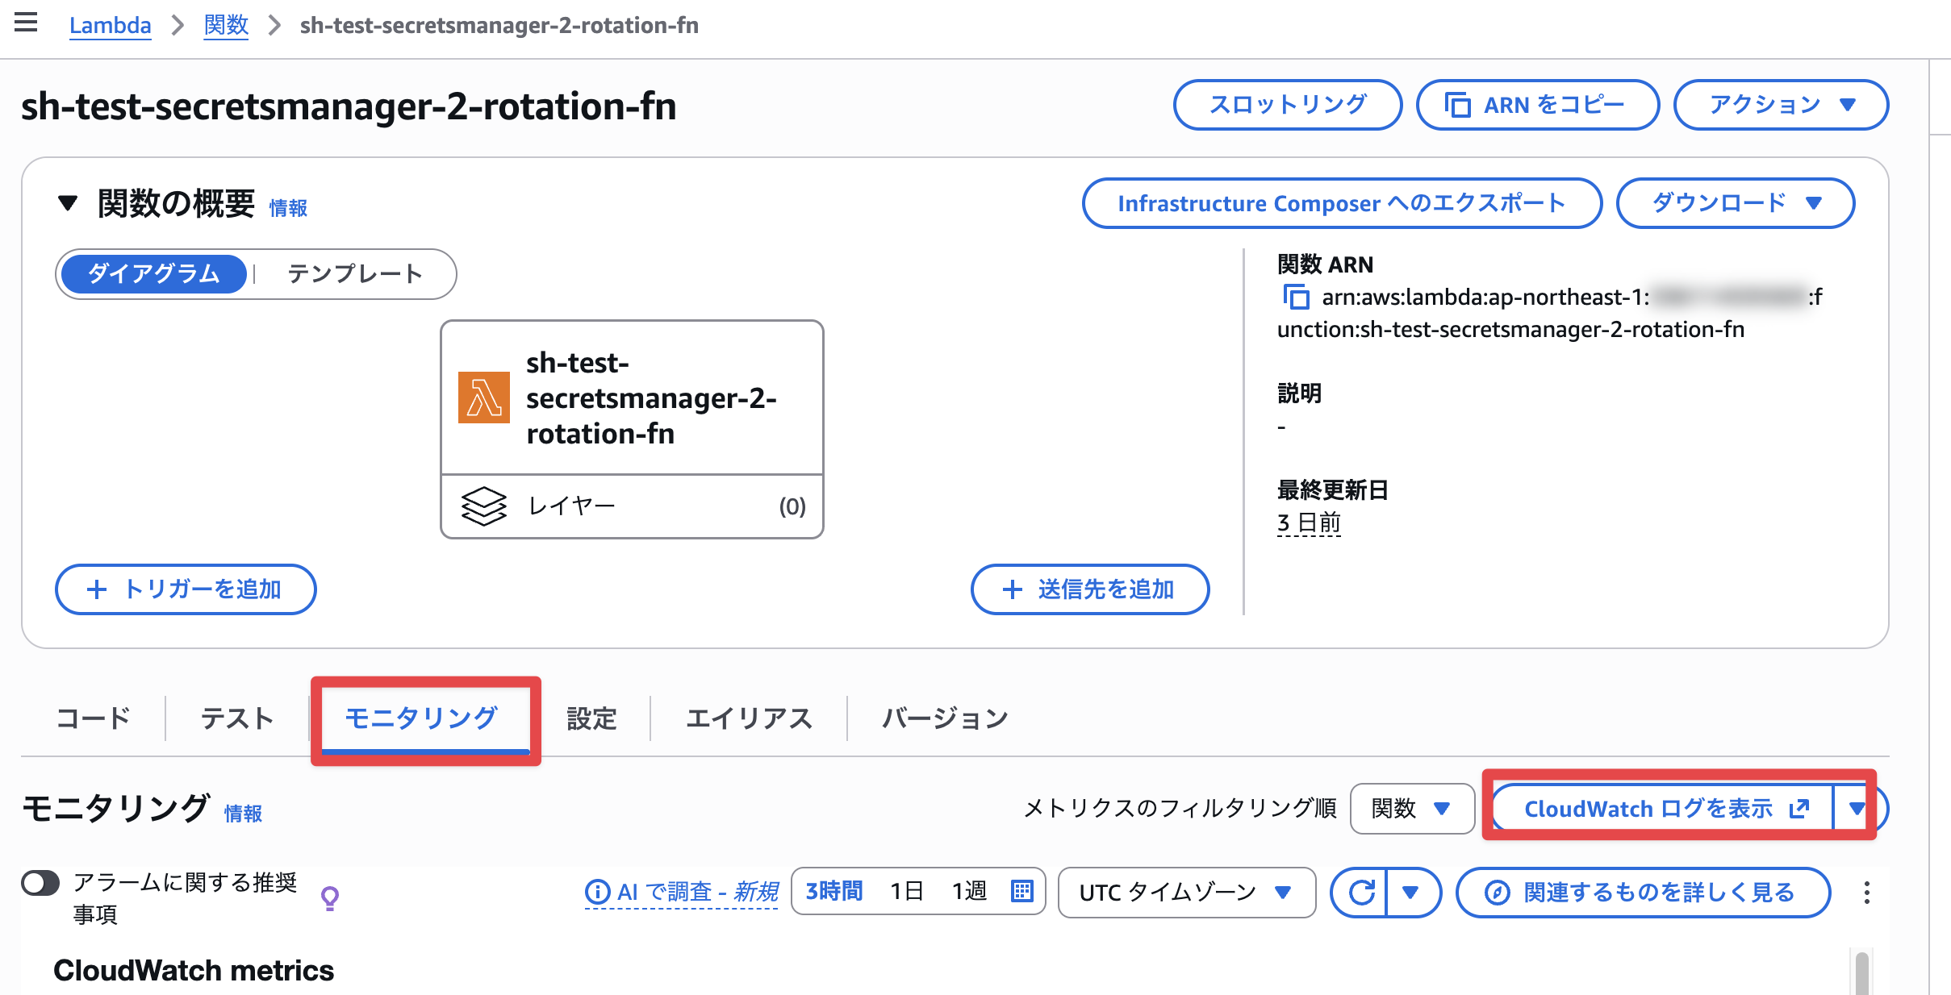Viewport: 1951px width, 995px height.
Task: Click the 3 日前 last updated text
Action: [1309, 522]
